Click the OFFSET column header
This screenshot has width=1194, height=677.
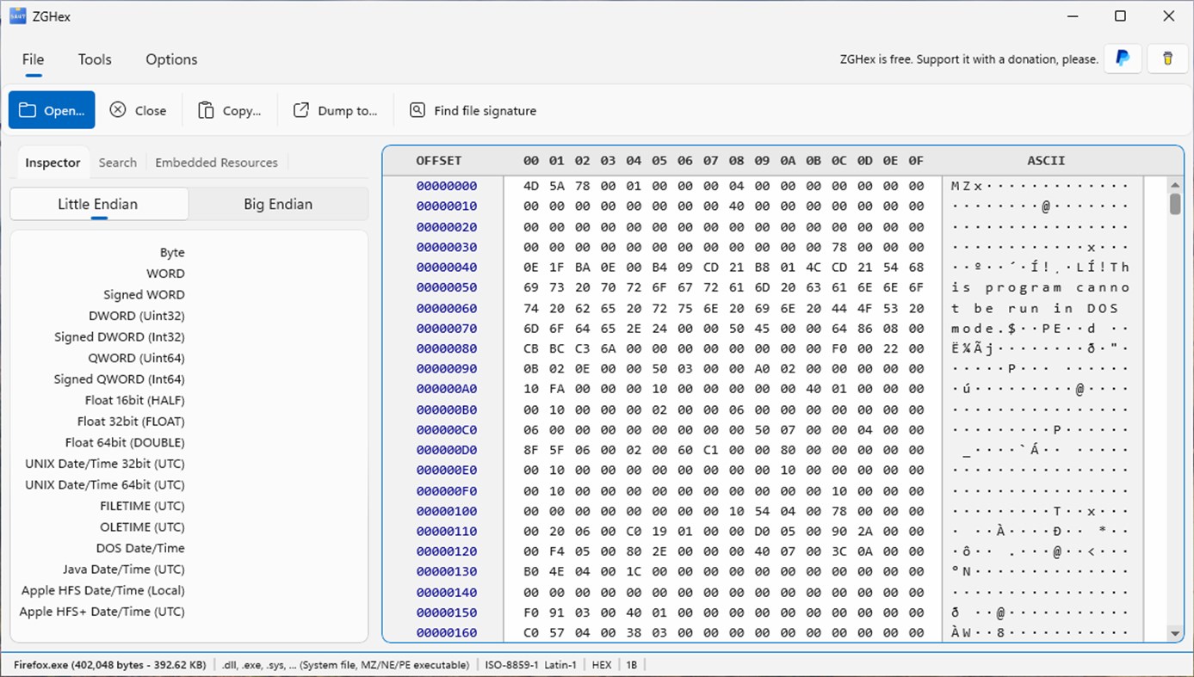[439, 161]
